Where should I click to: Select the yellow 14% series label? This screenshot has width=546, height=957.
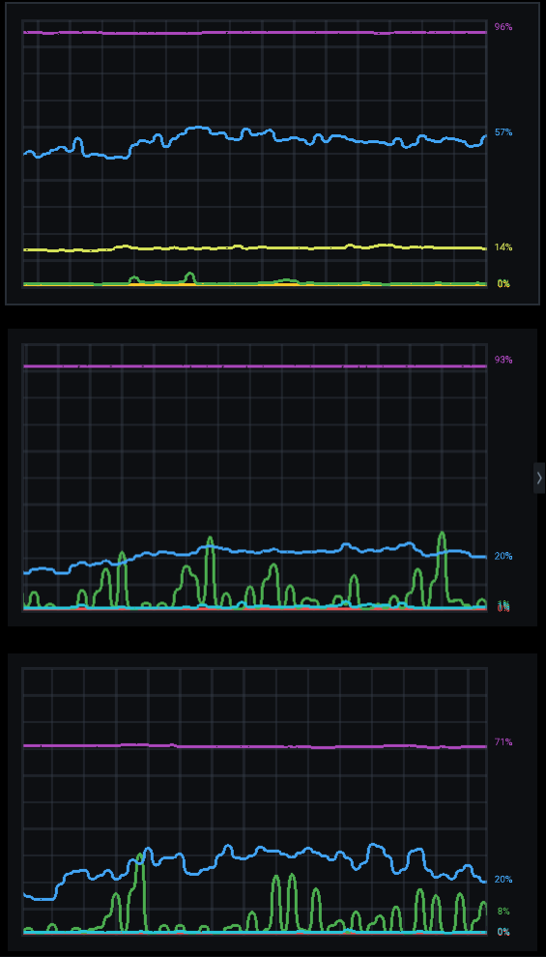[503, 247]
